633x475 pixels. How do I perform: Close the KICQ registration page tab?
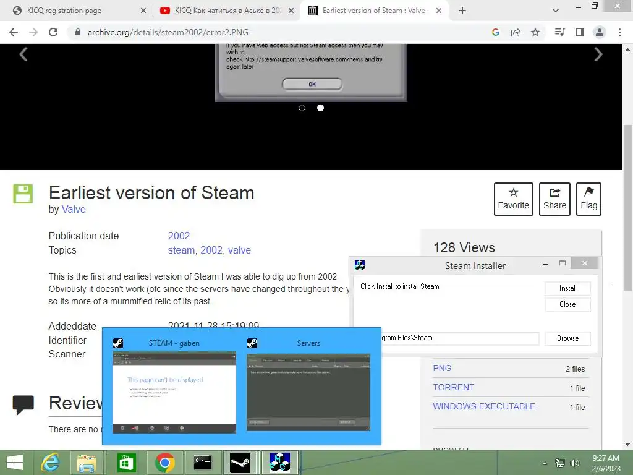pos(143,11)
